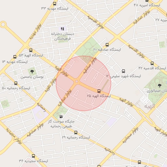This screenshot has height=167, width=167.
Task: Click the جایگاه سوخت گاز طبیعی رحمانیه label
Action: tap(61, 124)
